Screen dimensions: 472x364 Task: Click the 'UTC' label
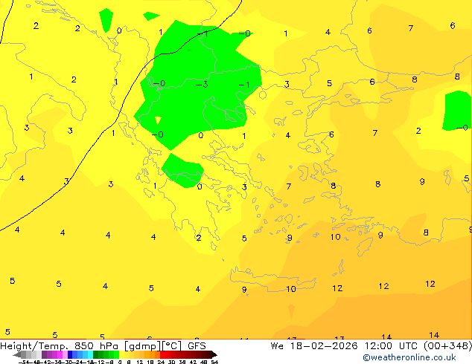coord(408,345)
